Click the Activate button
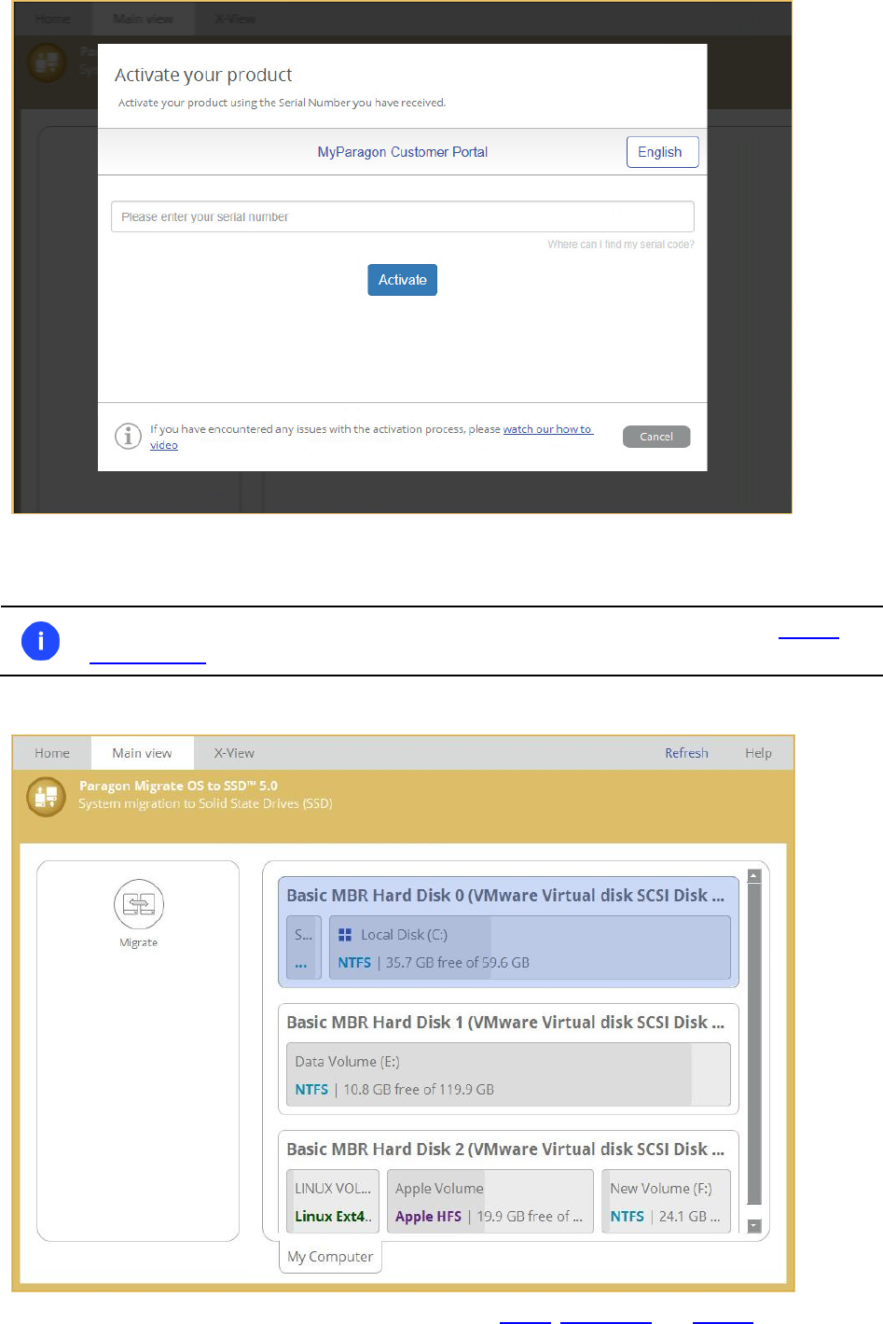The width and height of the screenshot is (883, 1324). point(402,280)
